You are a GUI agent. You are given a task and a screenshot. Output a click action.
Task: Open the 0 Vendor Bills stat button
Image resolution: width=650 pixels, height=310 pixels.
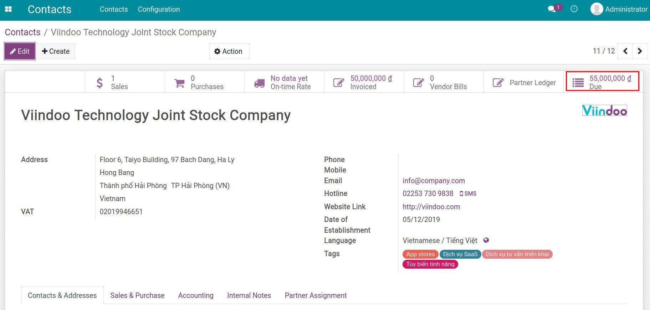click(444, 82)
